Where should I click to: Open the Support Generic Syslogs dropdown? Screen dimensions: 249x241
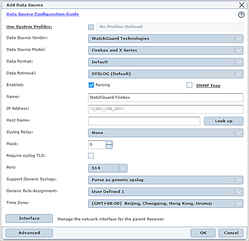point(166,180)
